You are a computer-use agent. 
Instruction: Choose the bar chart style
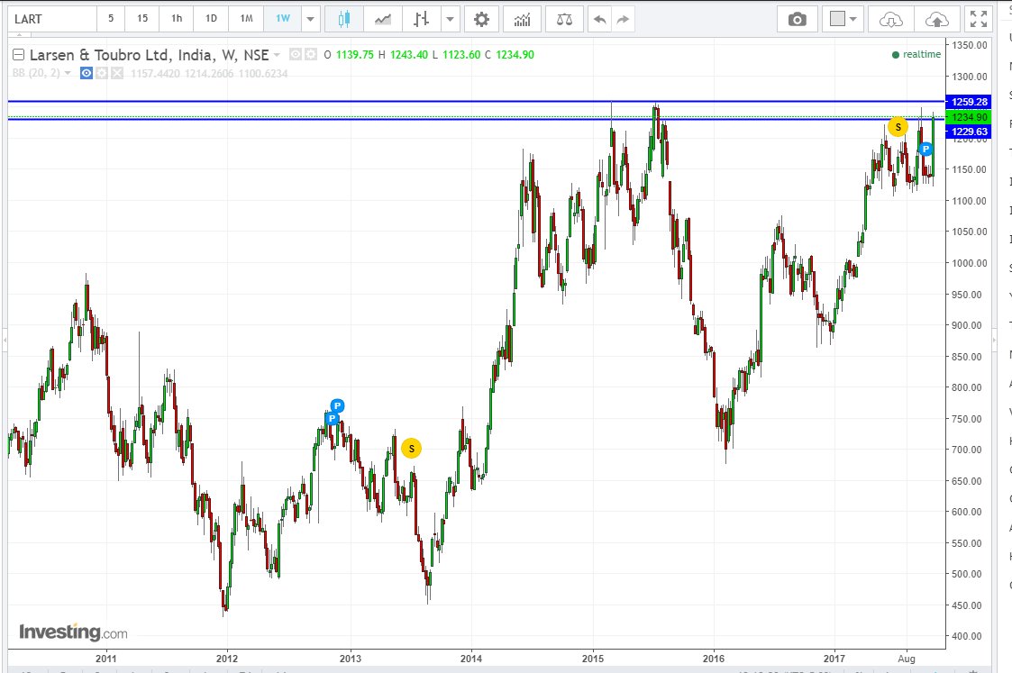pos(422,19)
